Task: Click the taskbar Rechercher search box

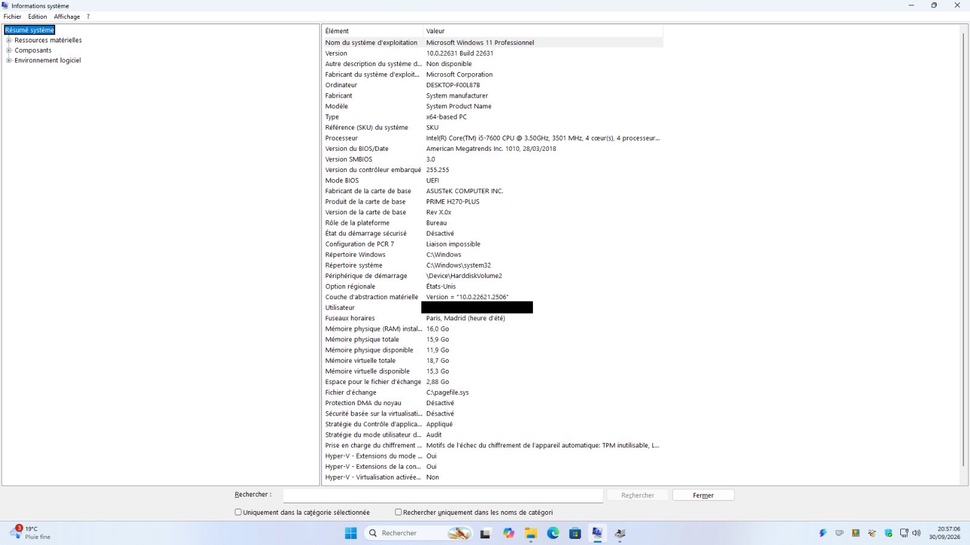Action: tap(418, 533)
